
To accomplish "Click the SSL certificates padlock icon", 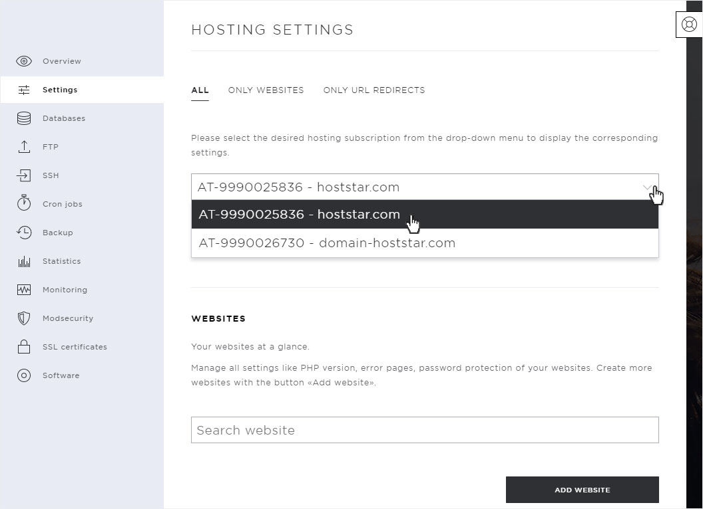I will coord(24,346).
